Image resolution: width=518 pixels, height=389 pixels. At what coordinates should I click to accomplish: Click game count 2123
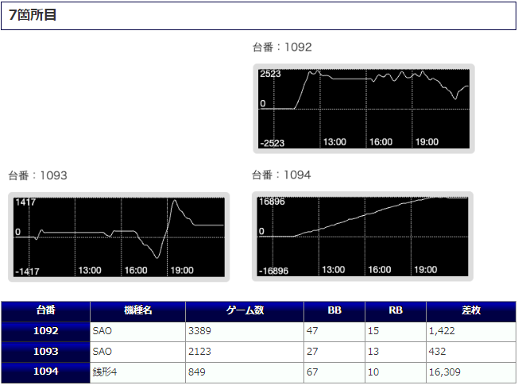(199, 352)
